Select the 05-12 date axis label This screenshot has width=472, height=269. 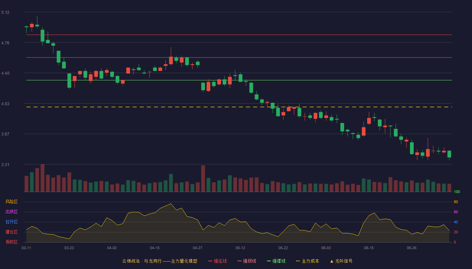click(240, 248)
